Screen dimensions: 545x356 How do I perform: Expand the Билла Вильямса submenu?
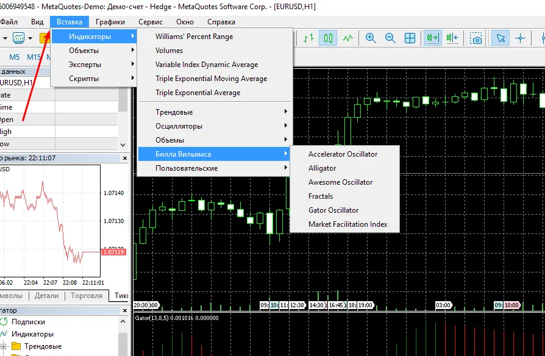tap(215, 154)
